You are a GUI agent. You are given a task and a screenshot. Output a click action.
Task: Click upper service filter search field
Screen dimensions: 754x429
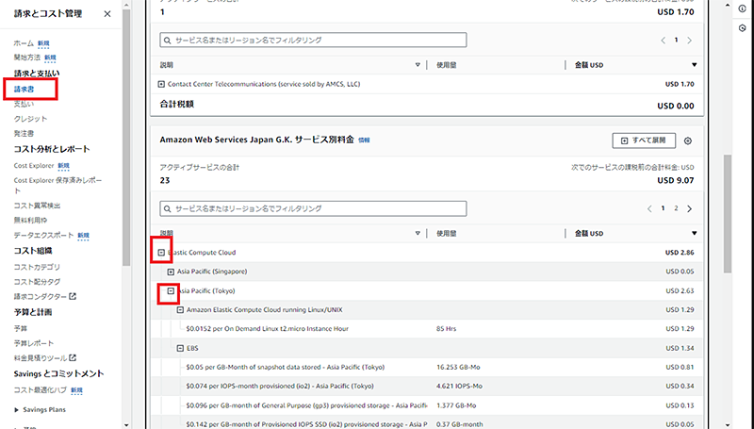click(x=313, y=40)
